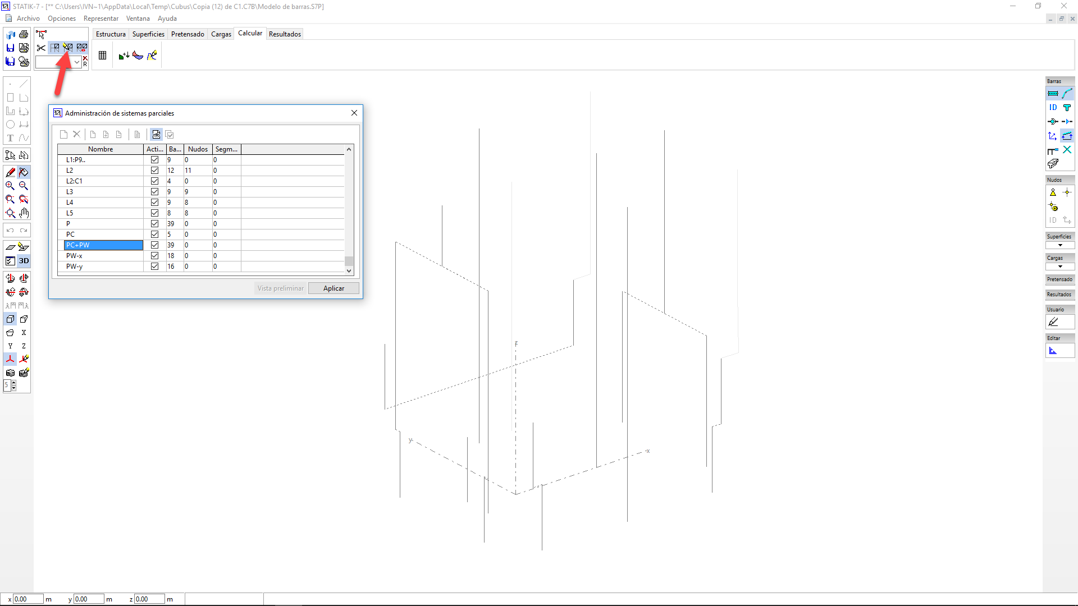The width and height of the screenshot is (1078, 606).
Task: Open the Representar menu
Action: pyautogui.click(x=101, y=19)
